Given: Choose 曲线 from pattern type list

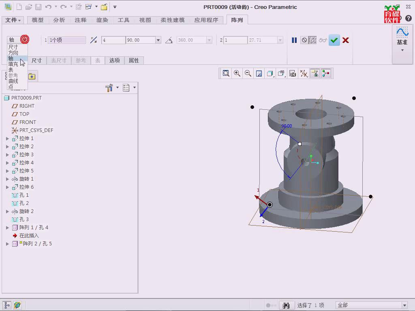Looking at the screenshot, I should [x=13, y=81].
